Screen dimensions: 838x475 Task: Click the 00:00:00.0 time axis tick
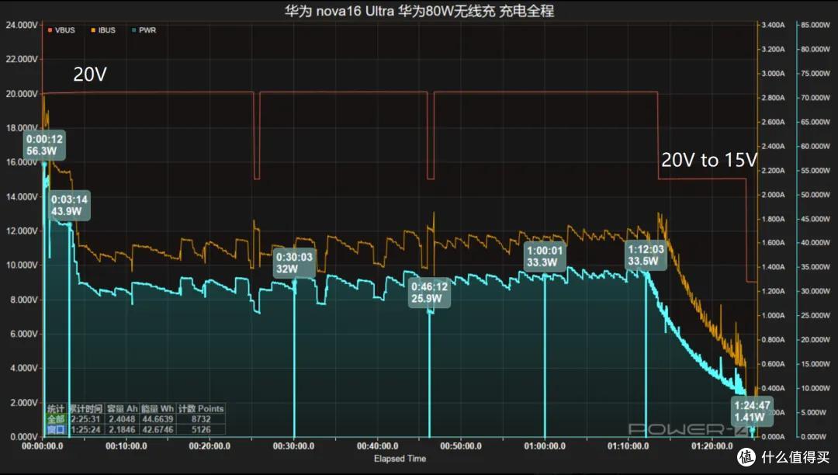click(x=42, y=446)
